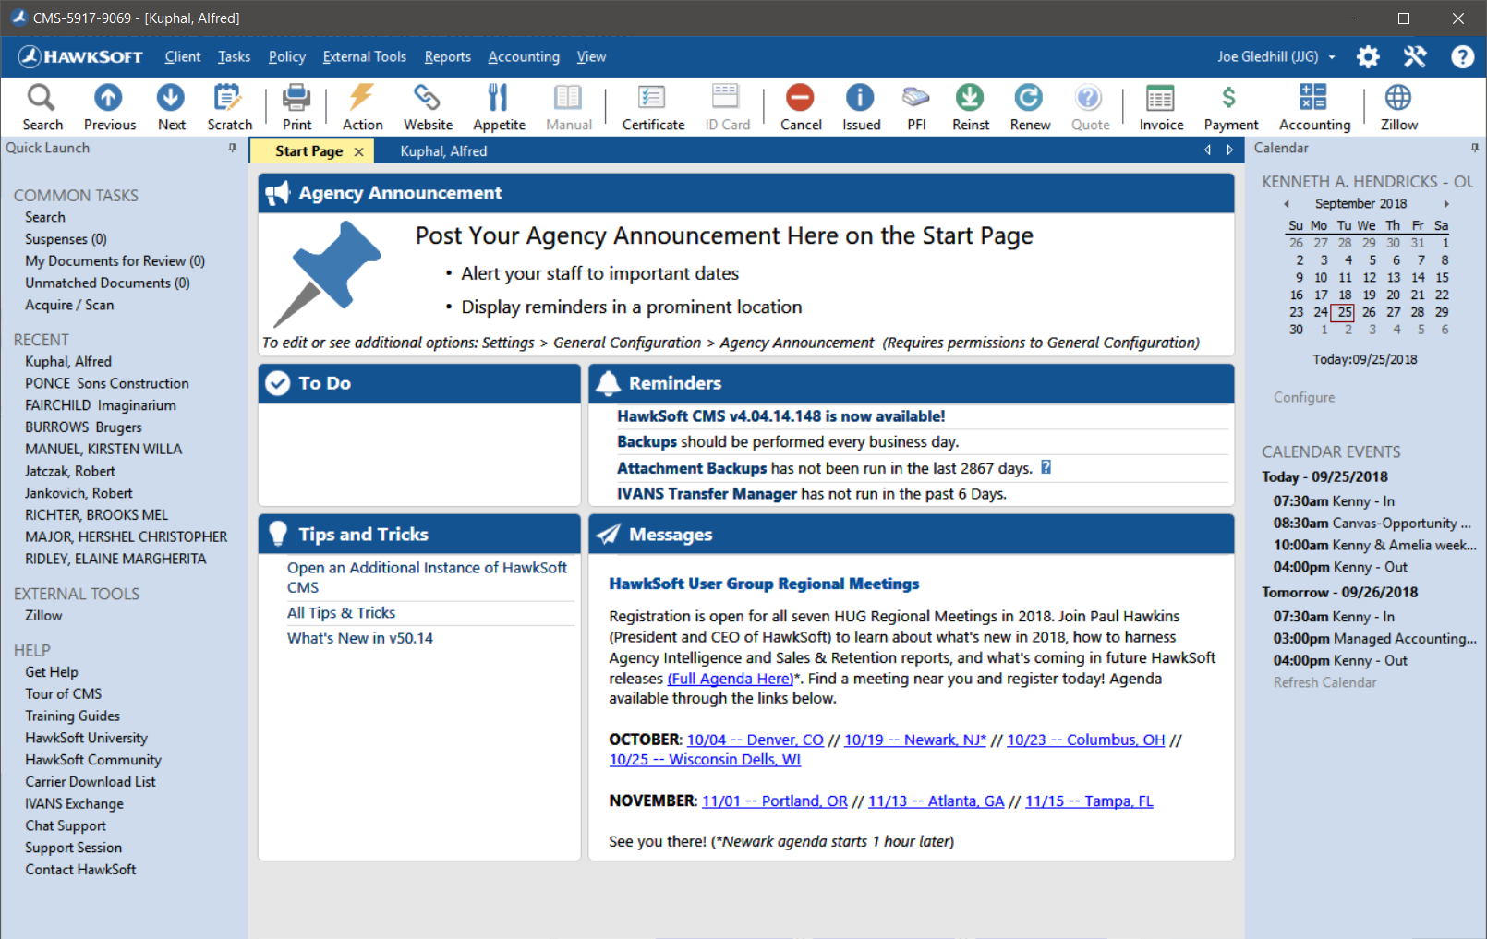Close the Start Page tab

[x=359, y=151]
